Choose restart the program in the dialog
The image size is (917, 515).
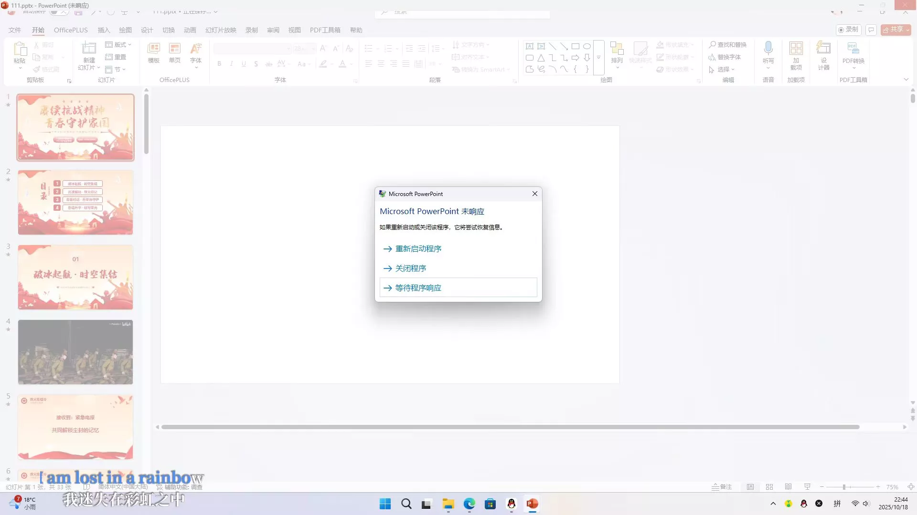click(x=418, y=249)
